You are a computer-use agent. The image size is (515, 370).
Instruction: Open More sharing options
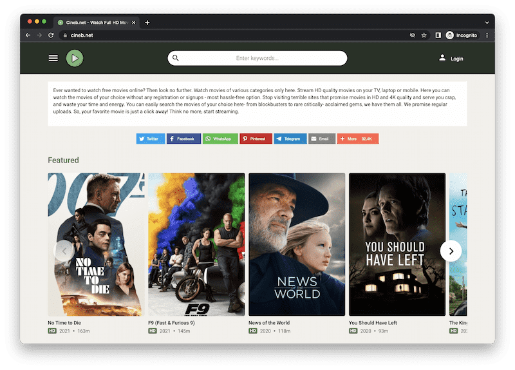358,139
